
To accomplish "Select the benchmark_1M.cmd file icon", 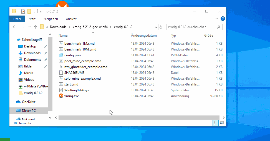I will (x=61, y=43).
